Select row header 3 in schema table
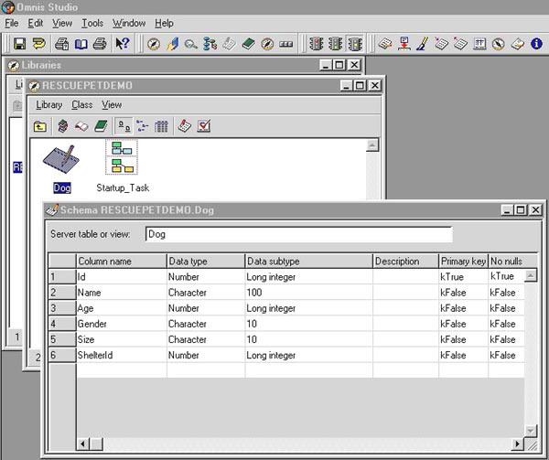The width and height of the screenshot is (549, 460). click(x=62, y=308)
